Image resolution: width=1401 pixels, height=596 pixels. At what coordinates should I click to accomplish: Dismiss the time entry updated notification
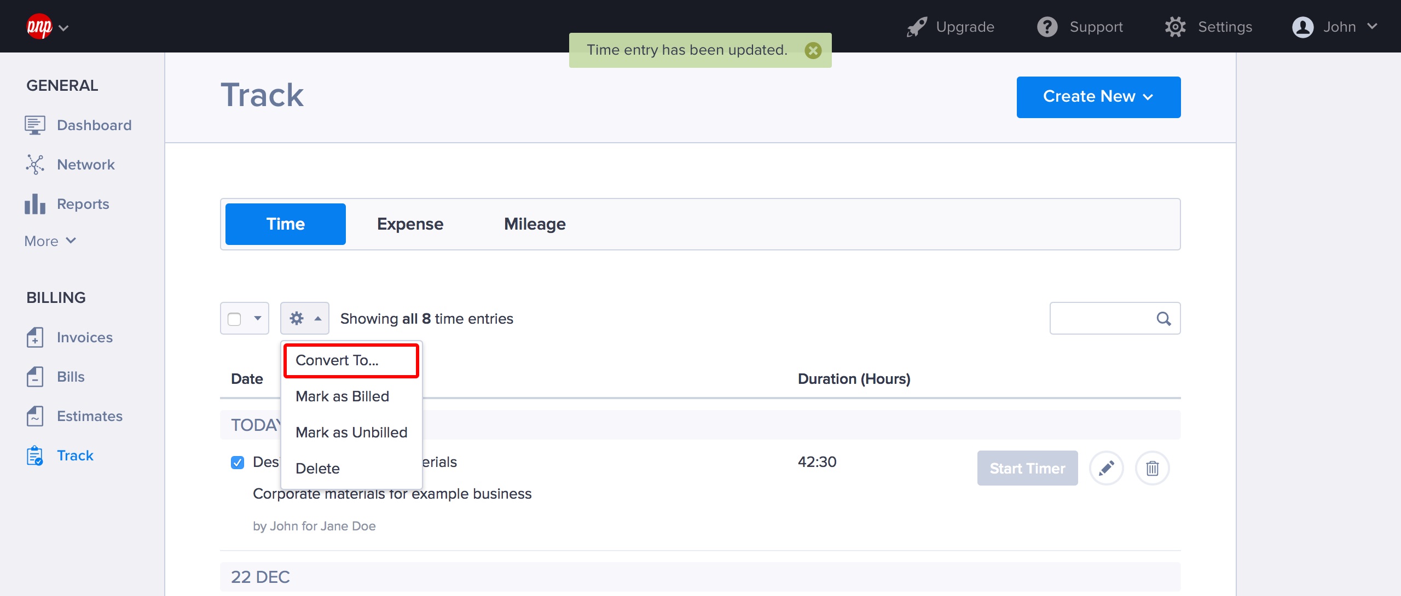point(813,50)
